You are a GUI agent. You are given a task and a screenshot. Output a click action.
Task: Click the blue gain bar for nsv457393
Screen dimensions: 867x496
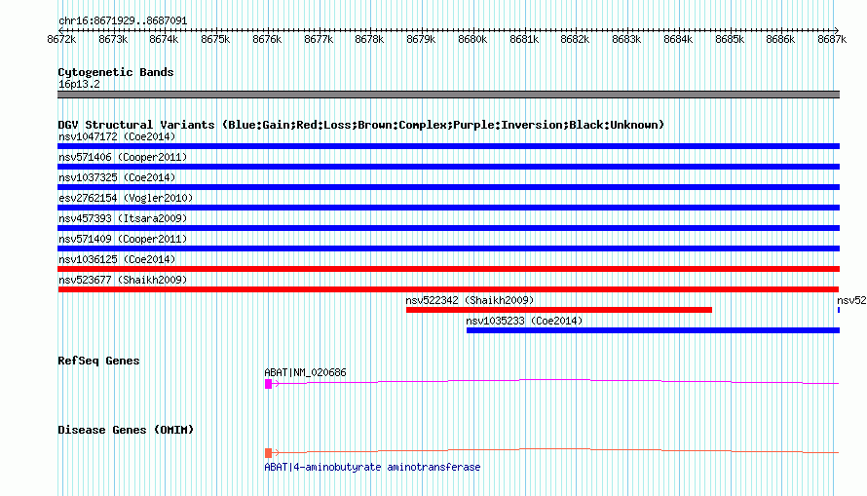point(448,228)
